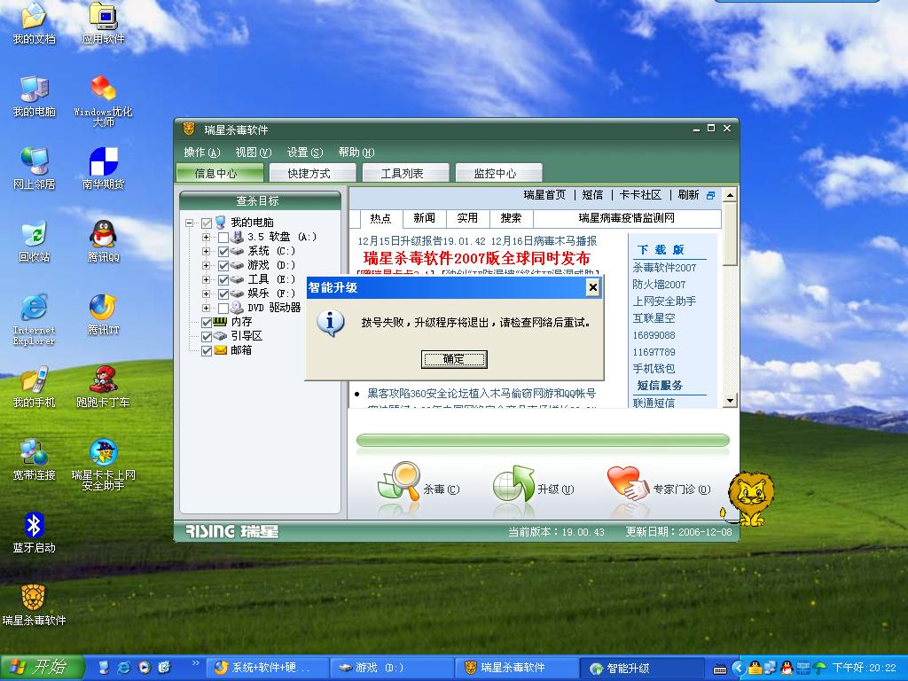Launch 南华期货 desktop shortcut
Screen dimensions: 908x681
point(103,169)
